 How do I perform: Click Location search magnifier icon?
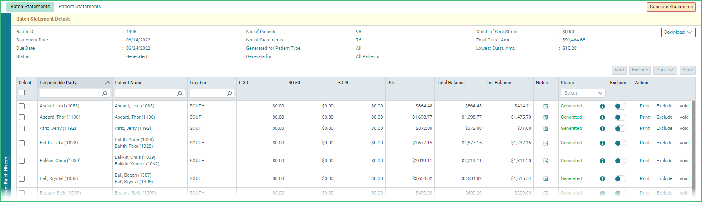[229, 94]
